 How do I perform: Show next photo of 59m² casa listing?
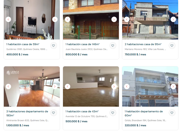[55, 19]
